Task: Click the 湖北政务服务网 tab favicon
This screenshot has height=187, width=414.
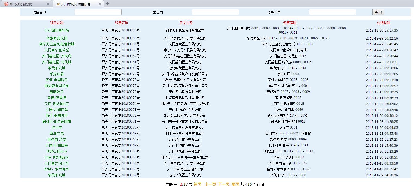Action: tap(6, 4)
